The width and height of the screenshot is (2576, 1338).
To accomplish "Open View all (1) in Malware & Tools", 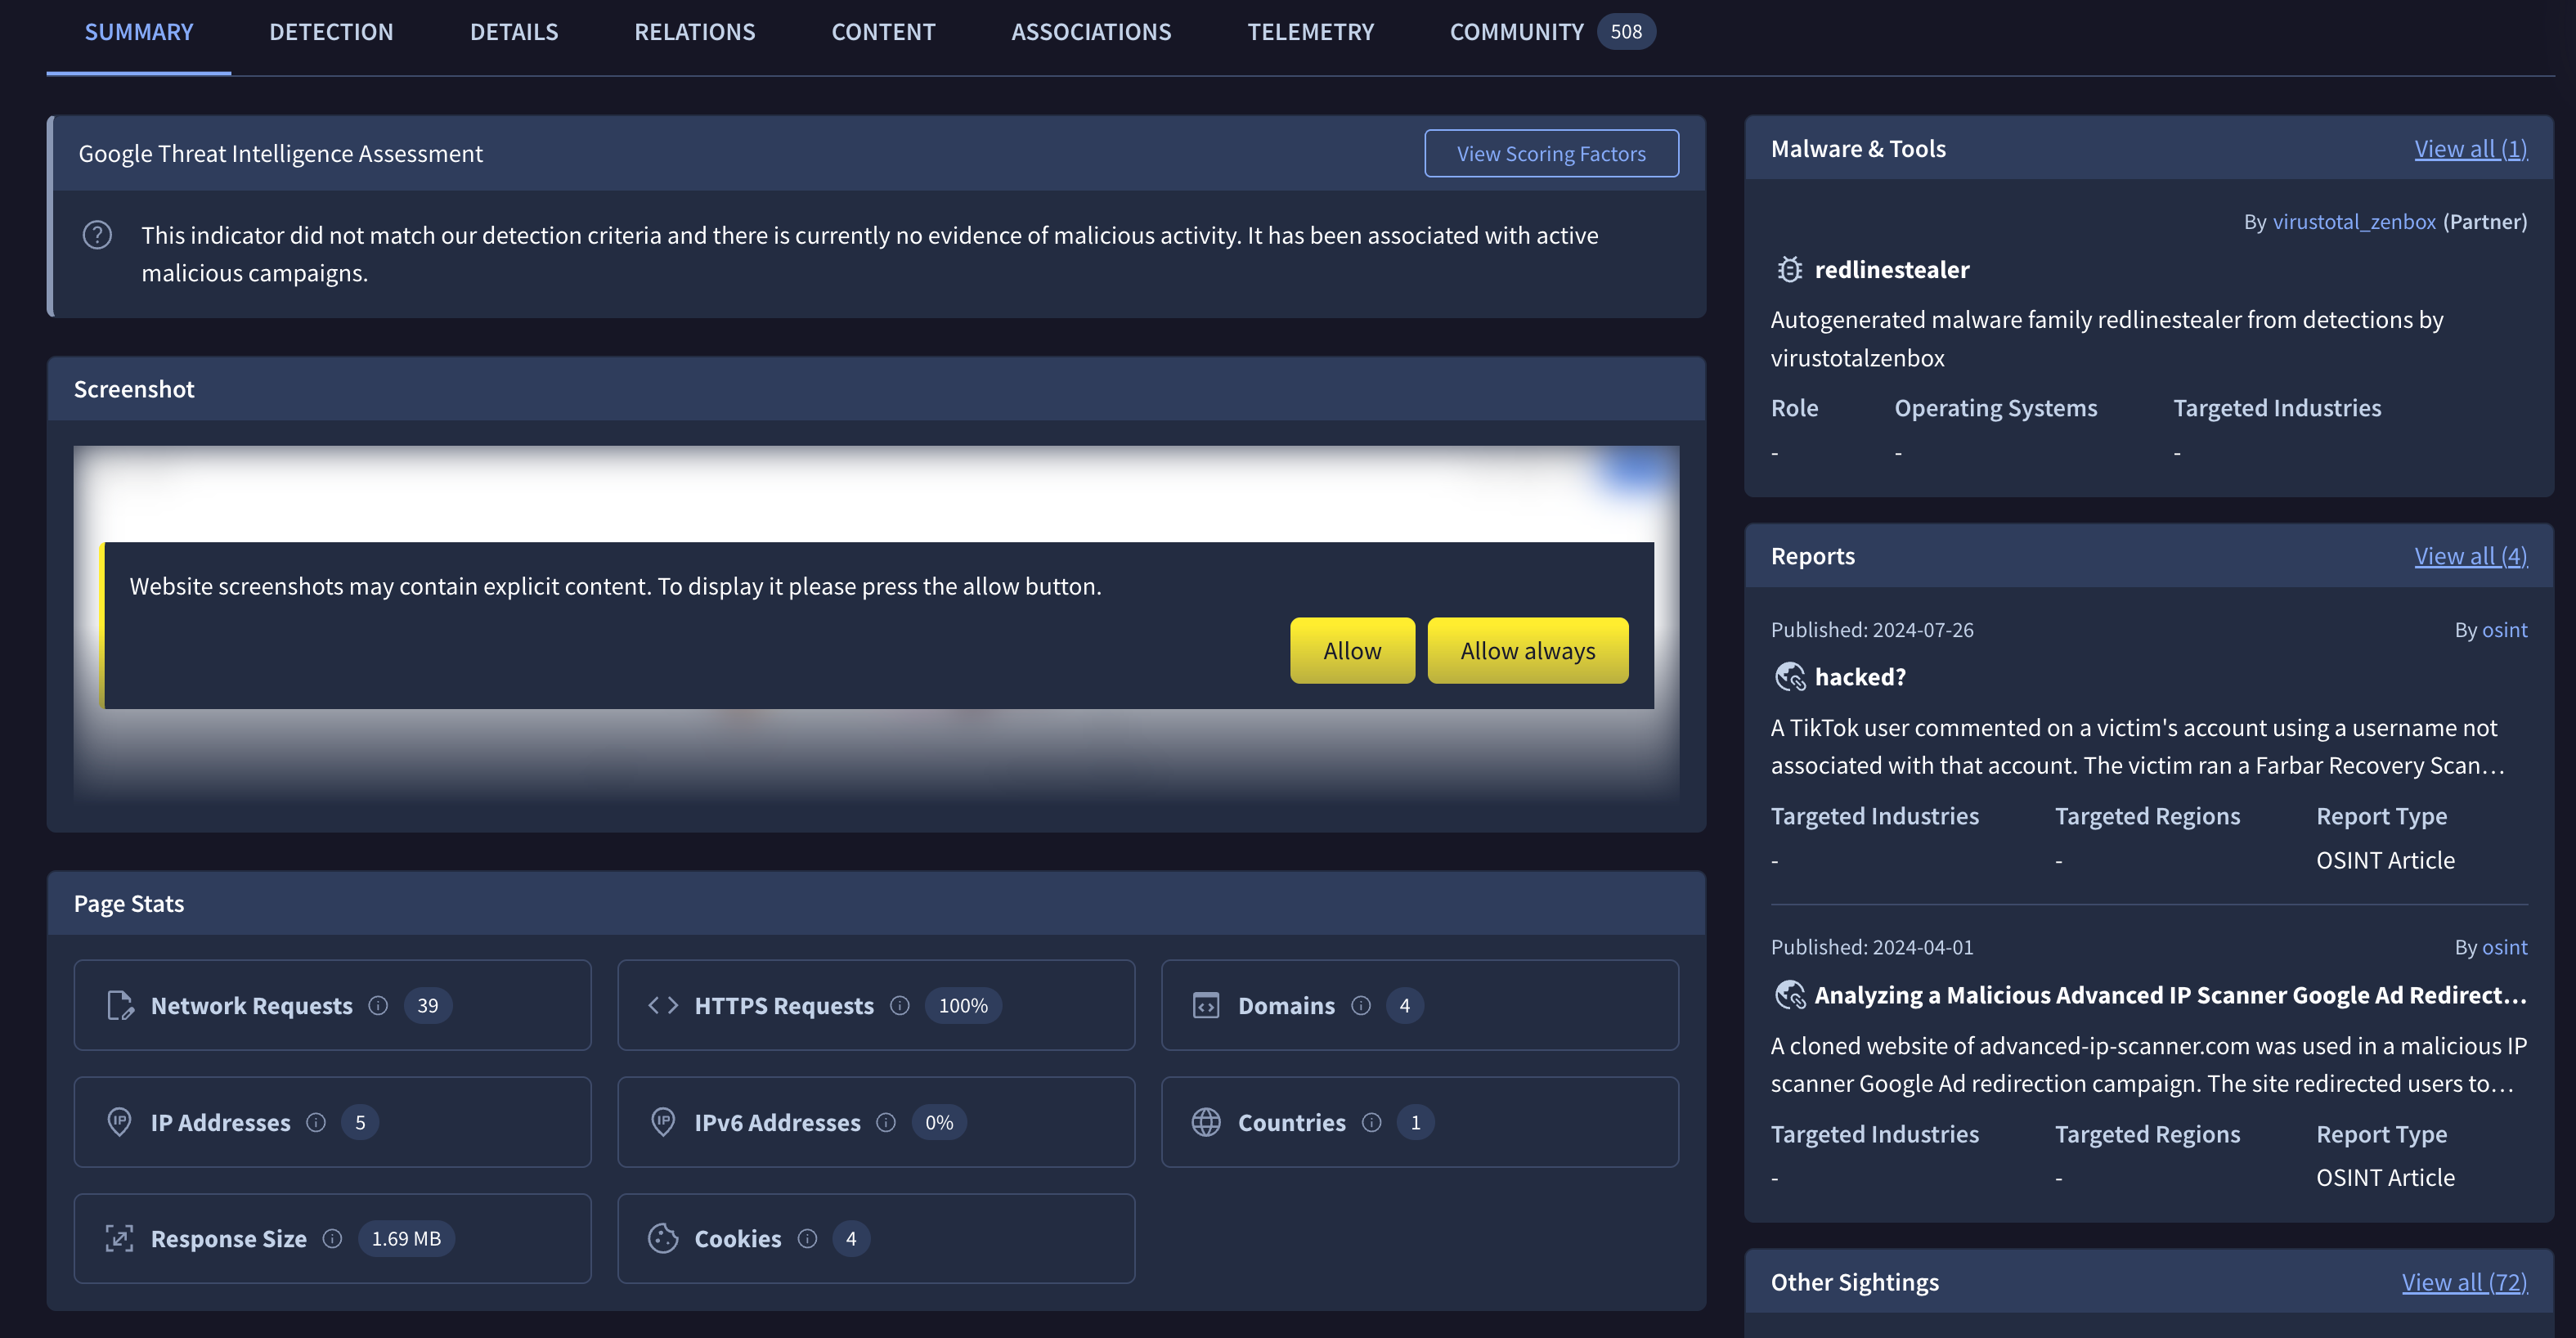I will (2470, 149).
